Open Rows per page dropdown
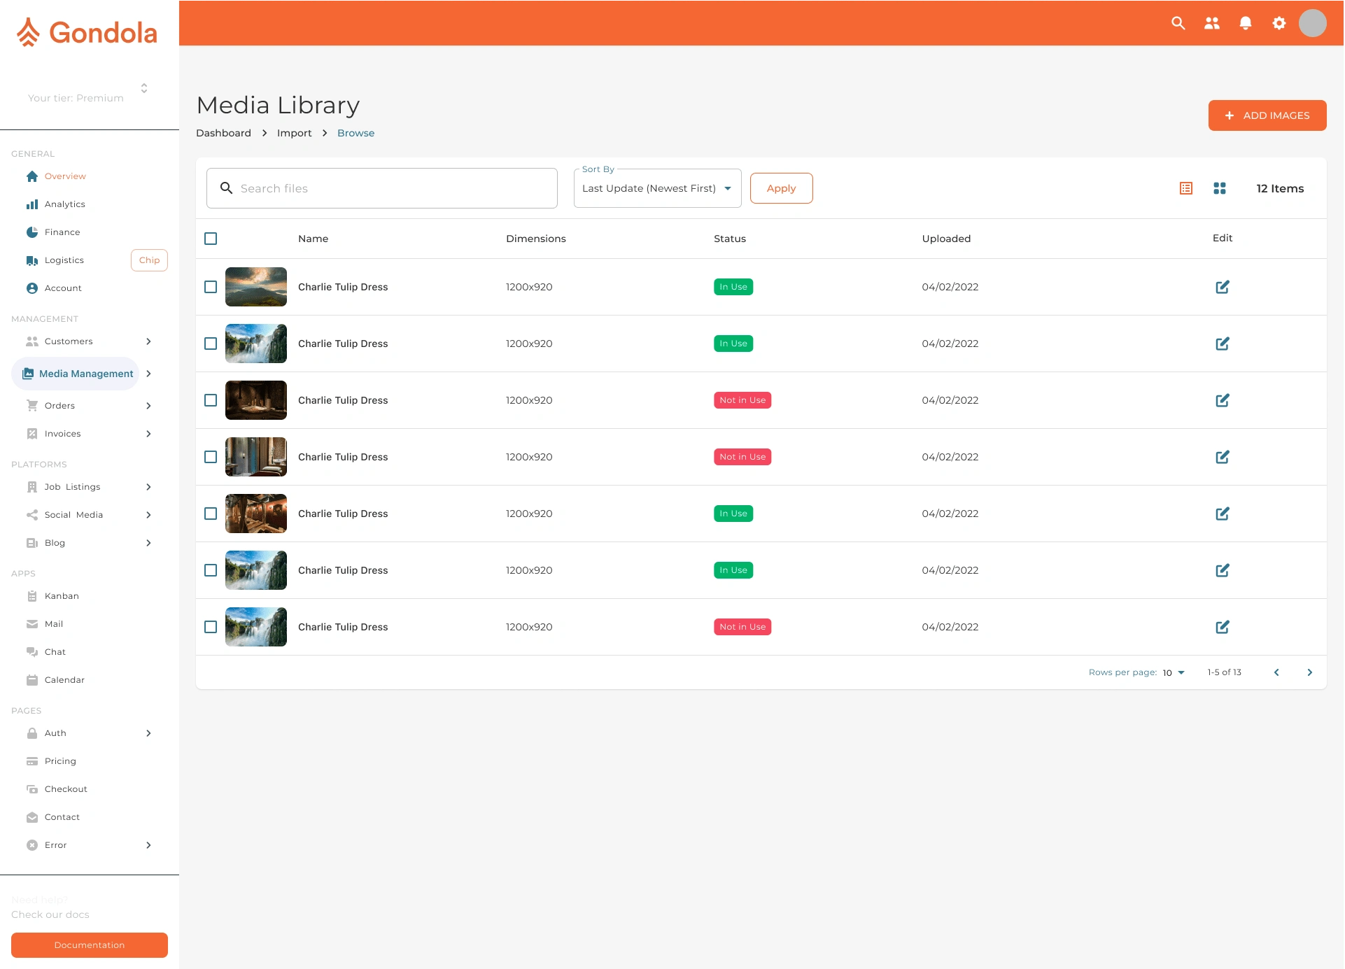1345x969 pixels. [1174, 672]
